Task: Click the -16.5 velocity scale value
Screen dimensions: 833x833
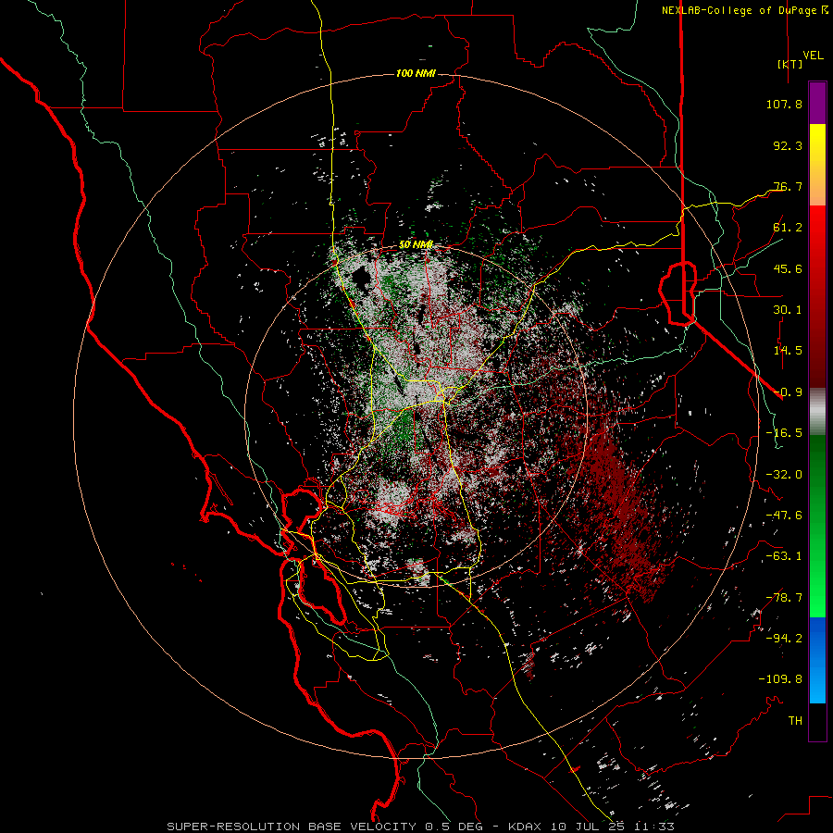Action: coord(784,433)
